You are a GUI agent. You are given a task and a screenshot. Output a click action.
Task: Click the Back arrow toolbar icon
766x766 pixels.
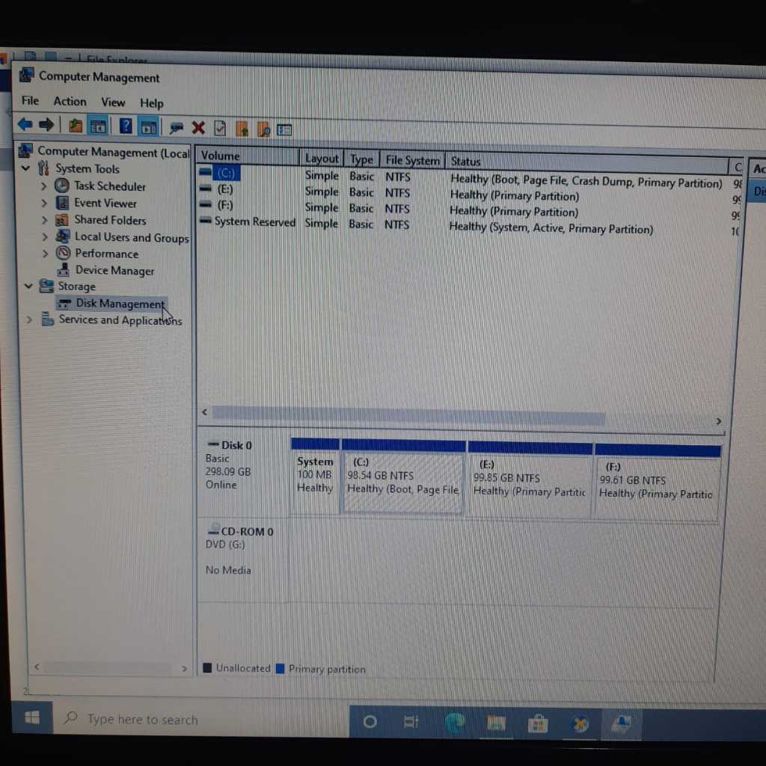click(25, 125)
